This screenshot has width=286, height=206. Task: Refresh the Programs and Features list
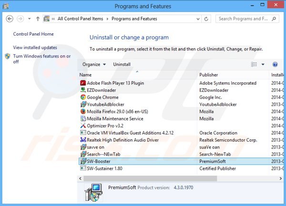click(206, 19)
